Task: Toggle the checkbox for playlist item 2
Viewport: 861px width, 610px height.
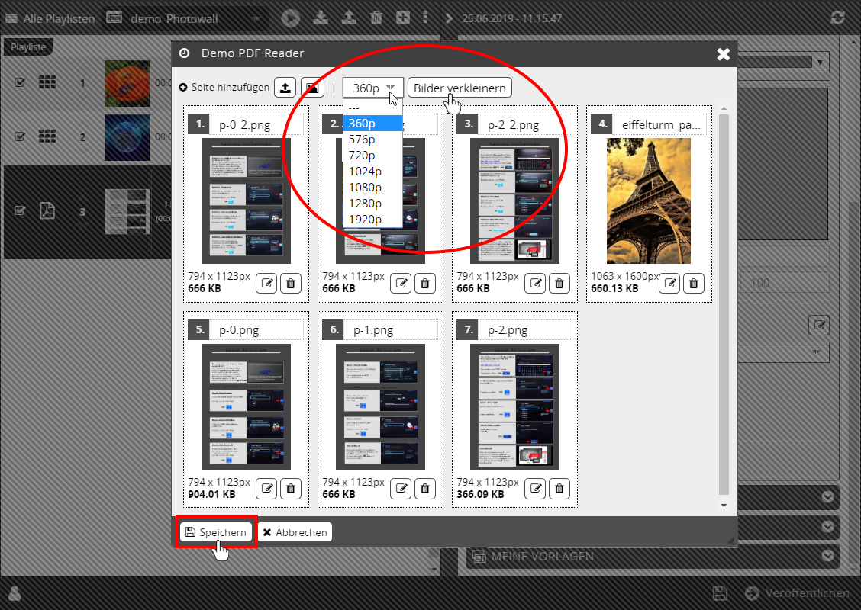Action: [x=21, y=136]
